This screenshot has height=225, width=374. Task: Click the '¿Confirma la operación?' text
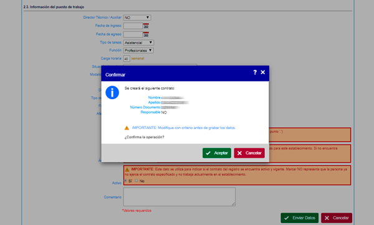coord(145,137)
